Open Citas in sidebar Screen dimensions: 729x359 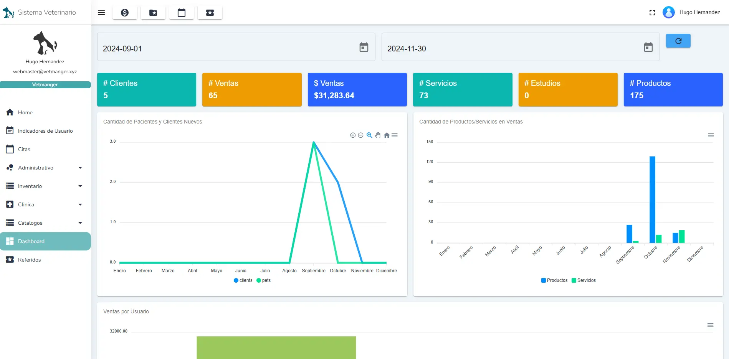tap(45, 149)
